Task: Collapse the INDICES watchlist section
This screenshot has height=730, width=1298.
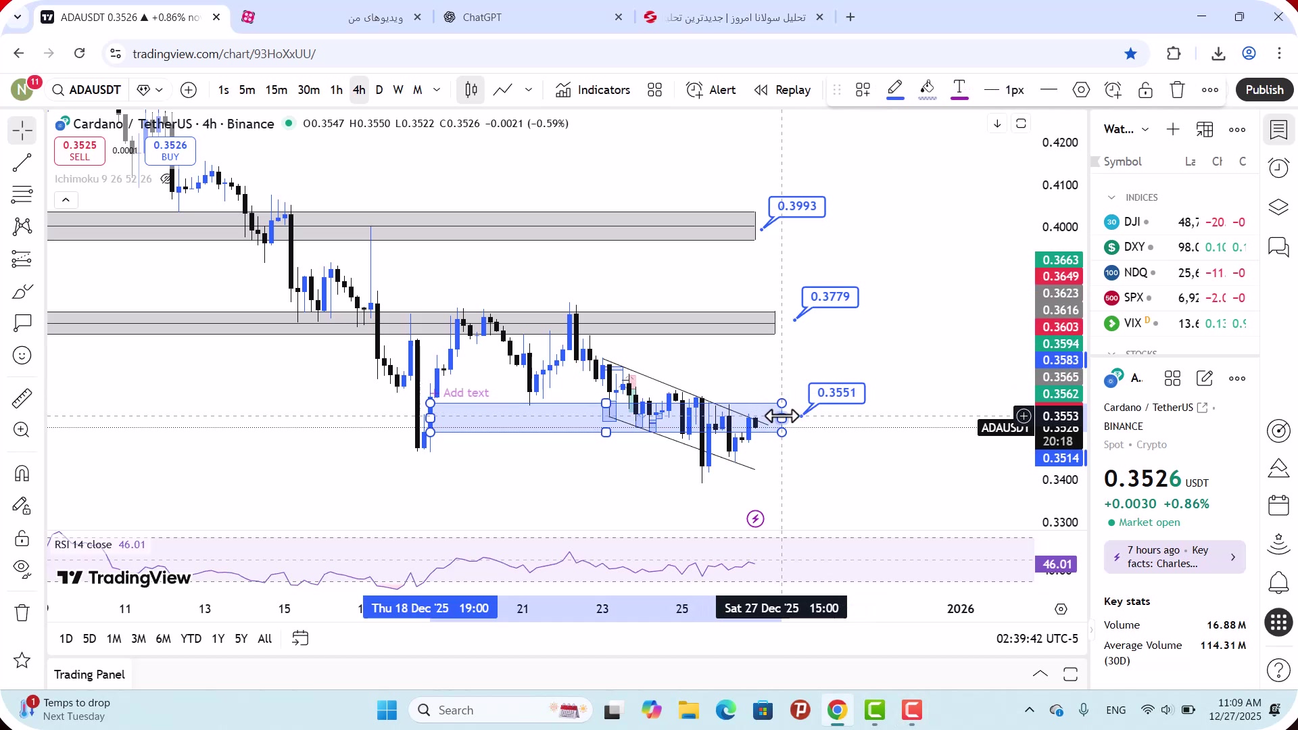Action: pyautogui.click(x=1111, y=197)
